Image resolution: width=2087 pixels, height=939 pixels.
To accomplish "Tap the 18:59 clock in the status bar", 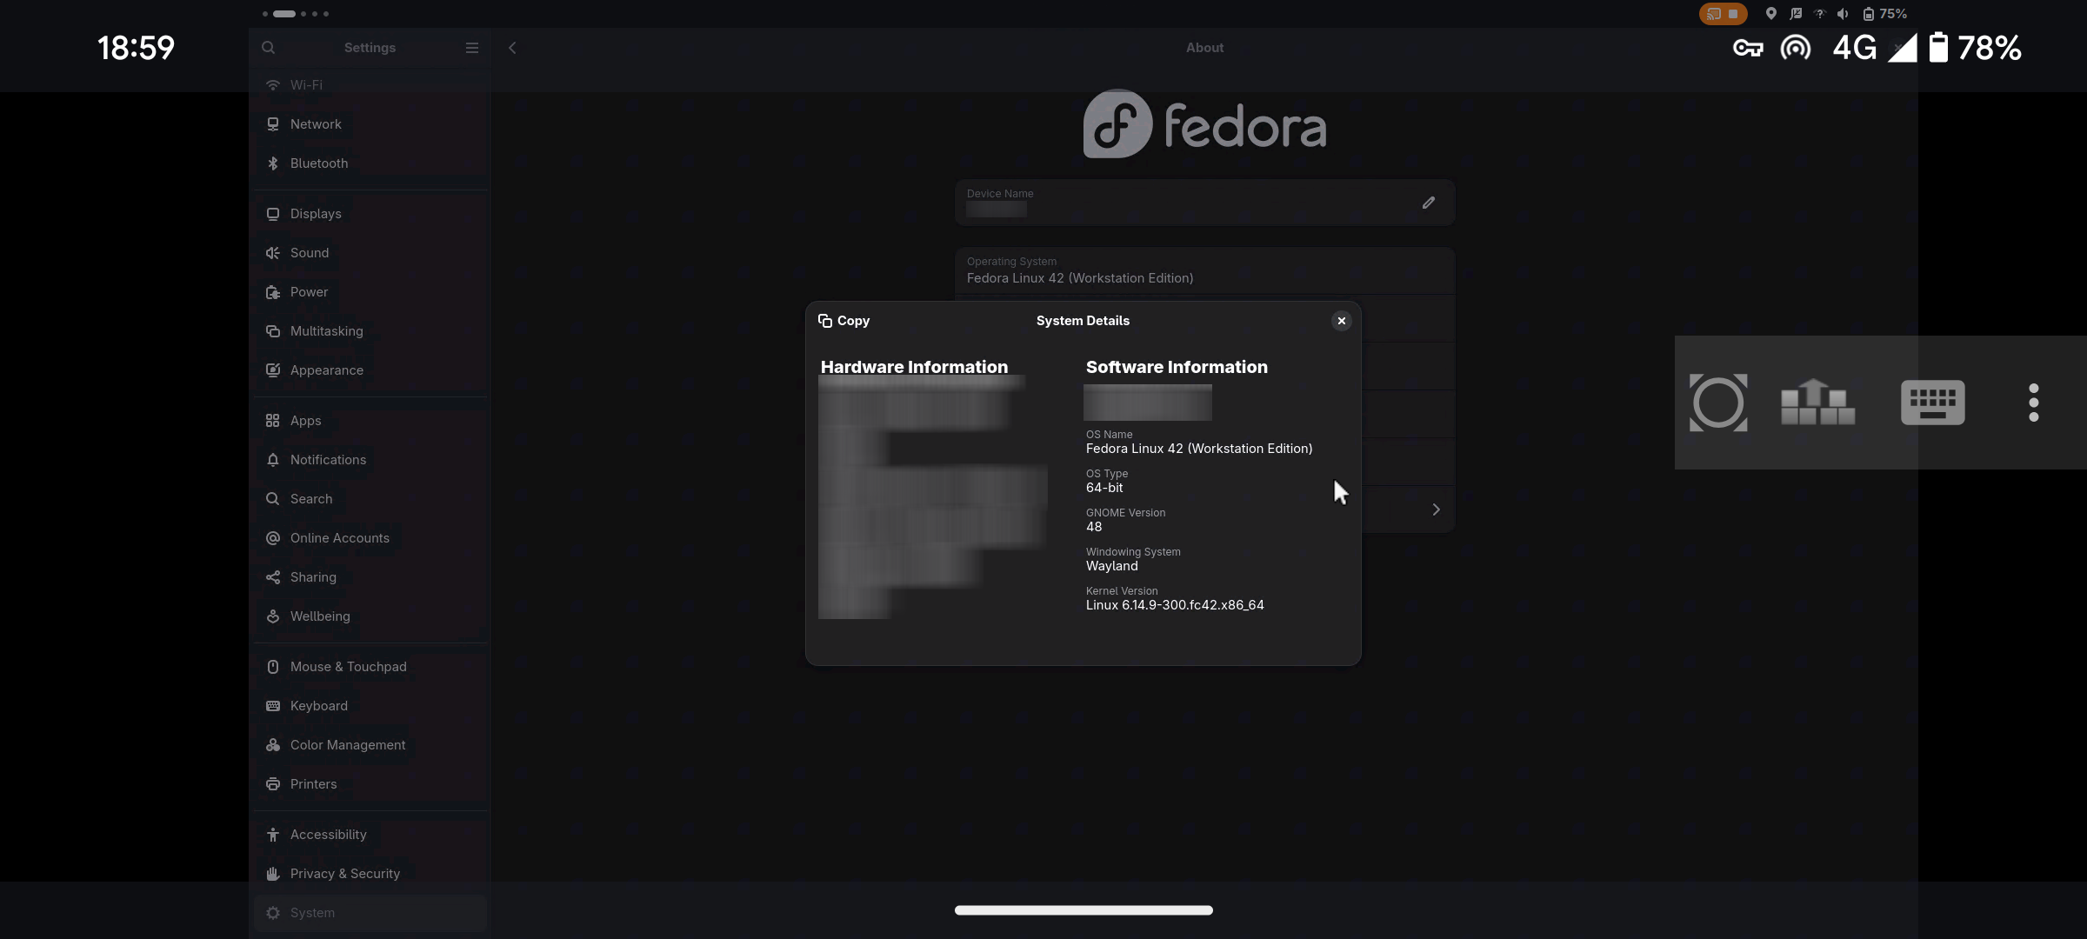I will pos(136,48).
